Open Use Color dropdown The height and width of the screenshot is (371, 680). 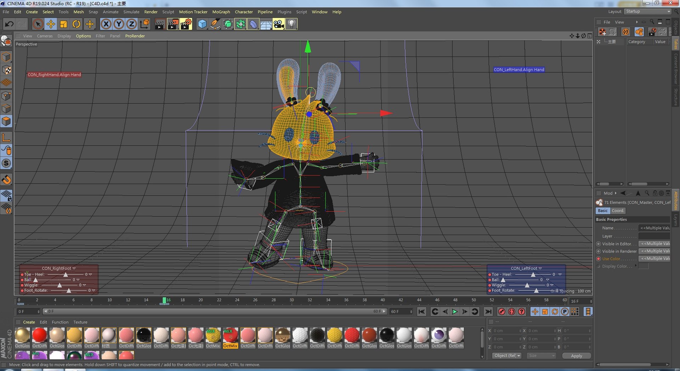coord(654,258)
